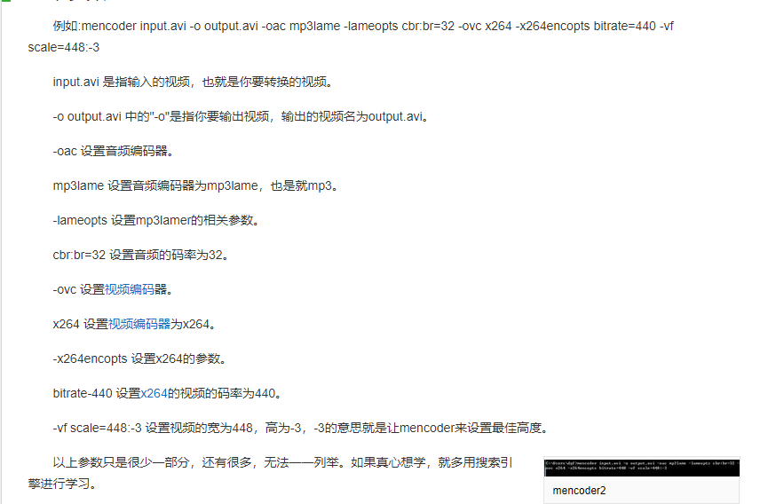Screen dimensions: 768x504
Task: Click the line -vf scale=448:-3 设置视频的宽为448
Action: click(301, 429)
